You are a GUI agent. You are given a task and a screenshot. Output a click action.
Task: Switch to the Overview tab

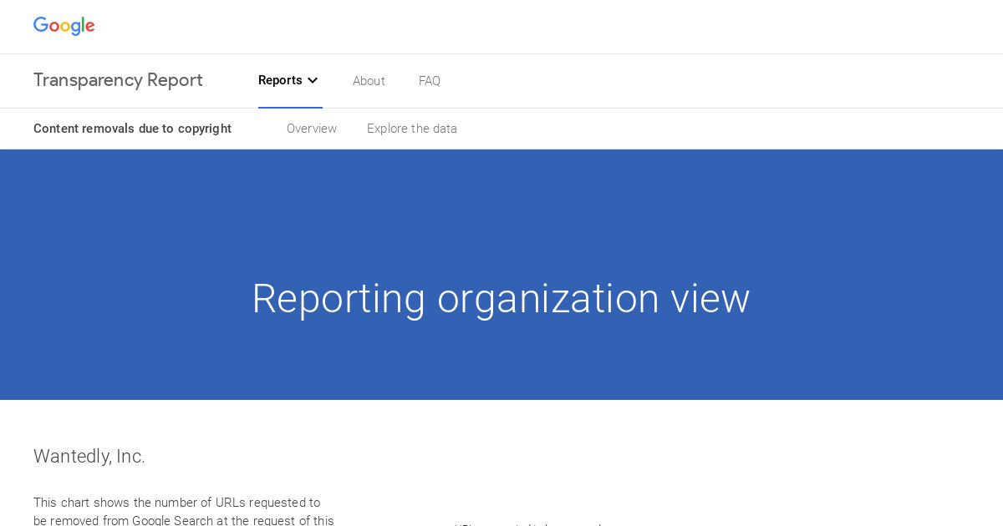312,129
